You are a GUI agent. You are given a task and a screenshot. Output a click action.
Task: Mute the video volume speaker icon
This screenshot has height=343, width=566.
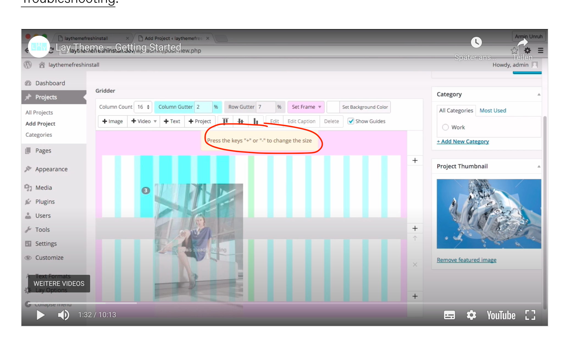coord(63,315)
